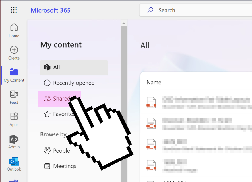Open the second PowerPoint file in the list
Viewport: 252px width, 182px height.
tap(196, 124)
